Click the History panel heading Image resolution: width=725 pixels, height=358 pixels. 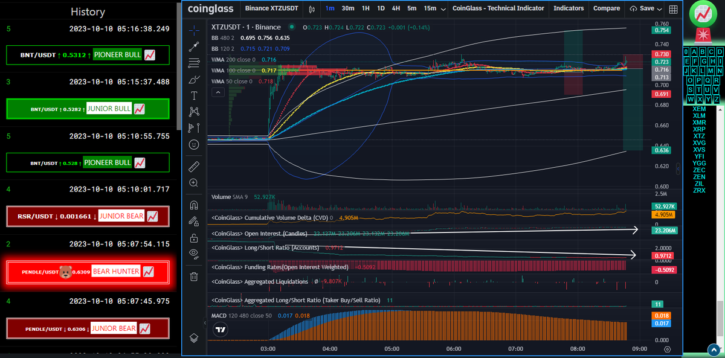coord(88,11)
